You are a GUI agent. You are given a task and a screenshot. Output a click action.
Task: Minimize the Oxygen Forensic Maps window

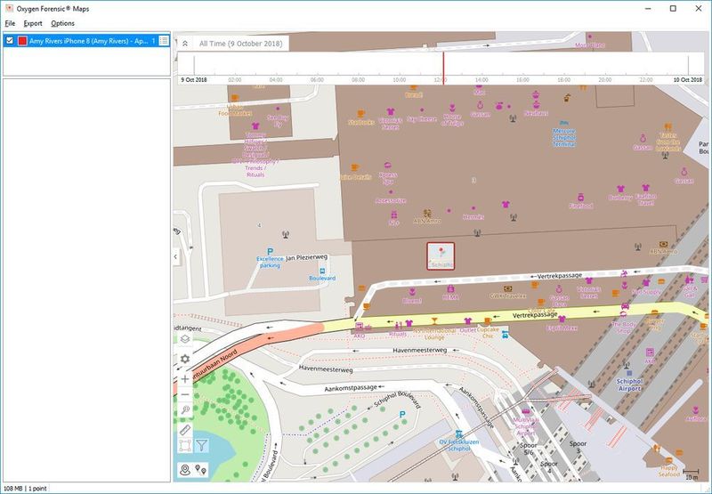648,8
